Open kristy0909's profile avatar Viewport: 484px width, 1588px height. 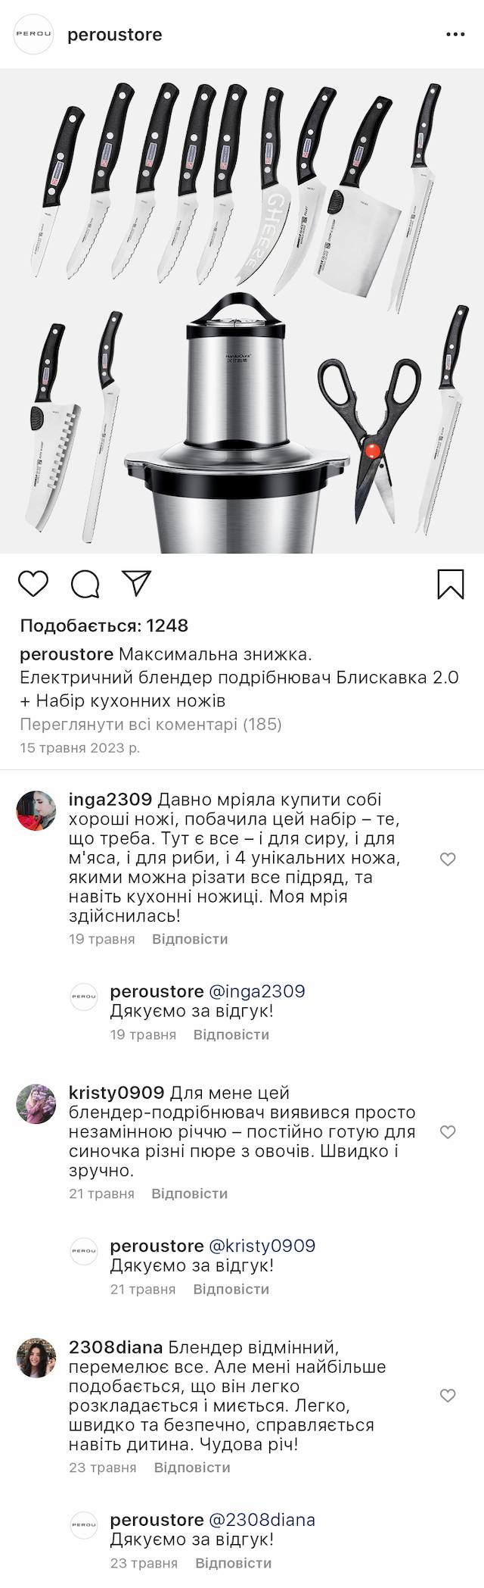click(x=36, y=1103)
